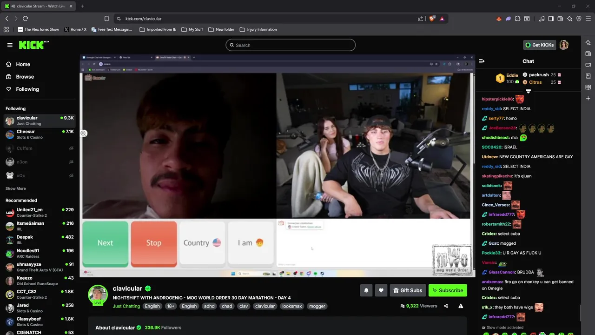The width and height of the screenshot is (595, 335).
Task: Mute the tab using the speaker icon
Action: [x=14, y=6]
